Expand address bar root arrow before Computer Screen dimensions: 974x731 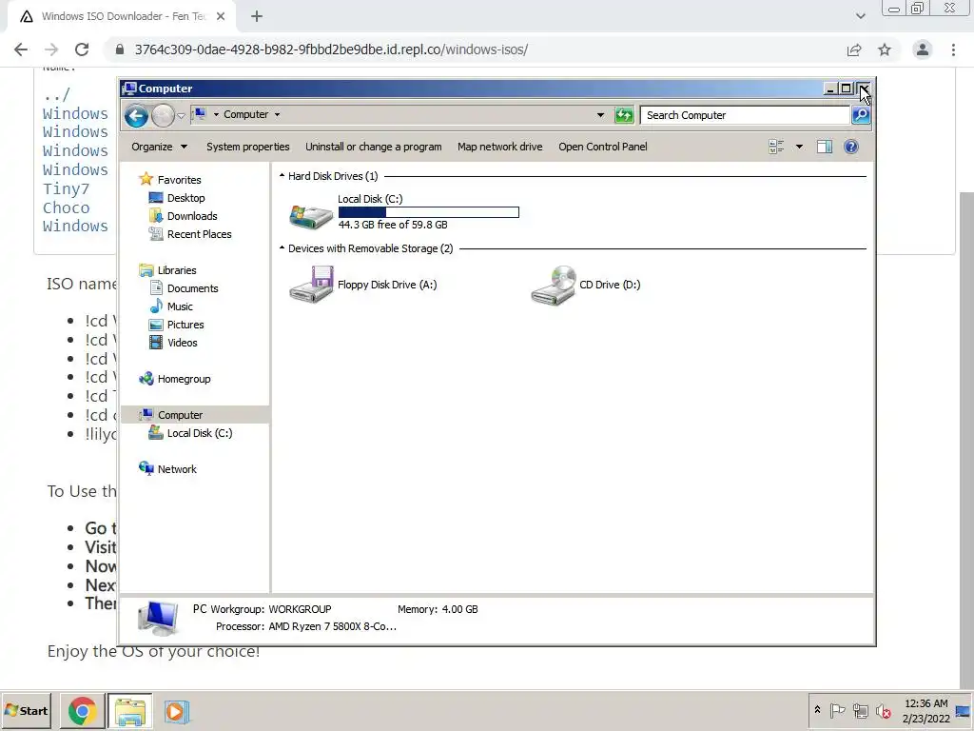(x=216, y=114)
